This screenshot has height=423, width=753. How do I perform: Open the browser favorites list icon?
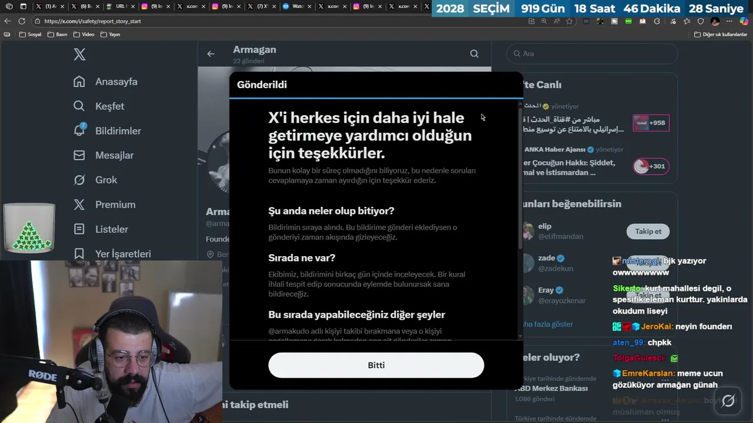click(x=687, y=21)
